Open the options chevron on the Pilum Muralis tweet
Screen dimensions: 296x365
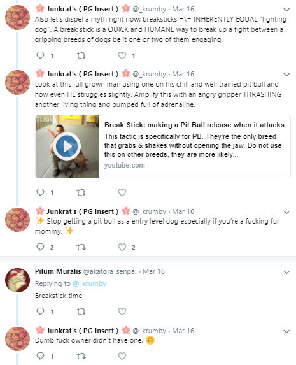click(x=286, y=272)
